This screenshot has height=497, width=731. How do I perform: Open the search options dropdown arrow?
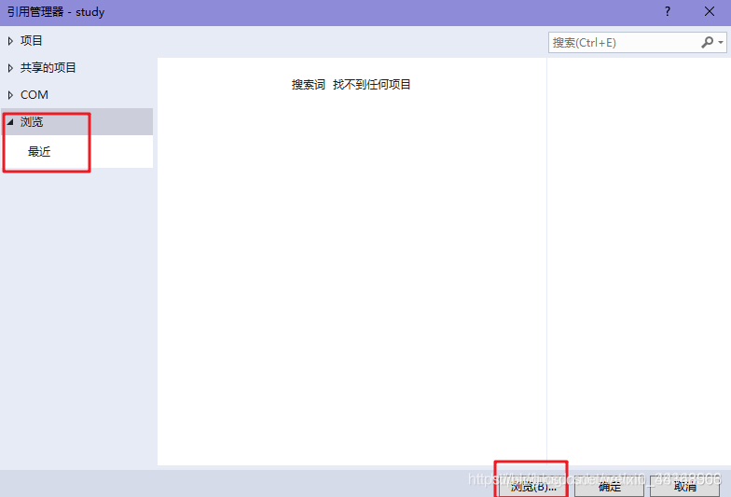[x=721, y=43]
